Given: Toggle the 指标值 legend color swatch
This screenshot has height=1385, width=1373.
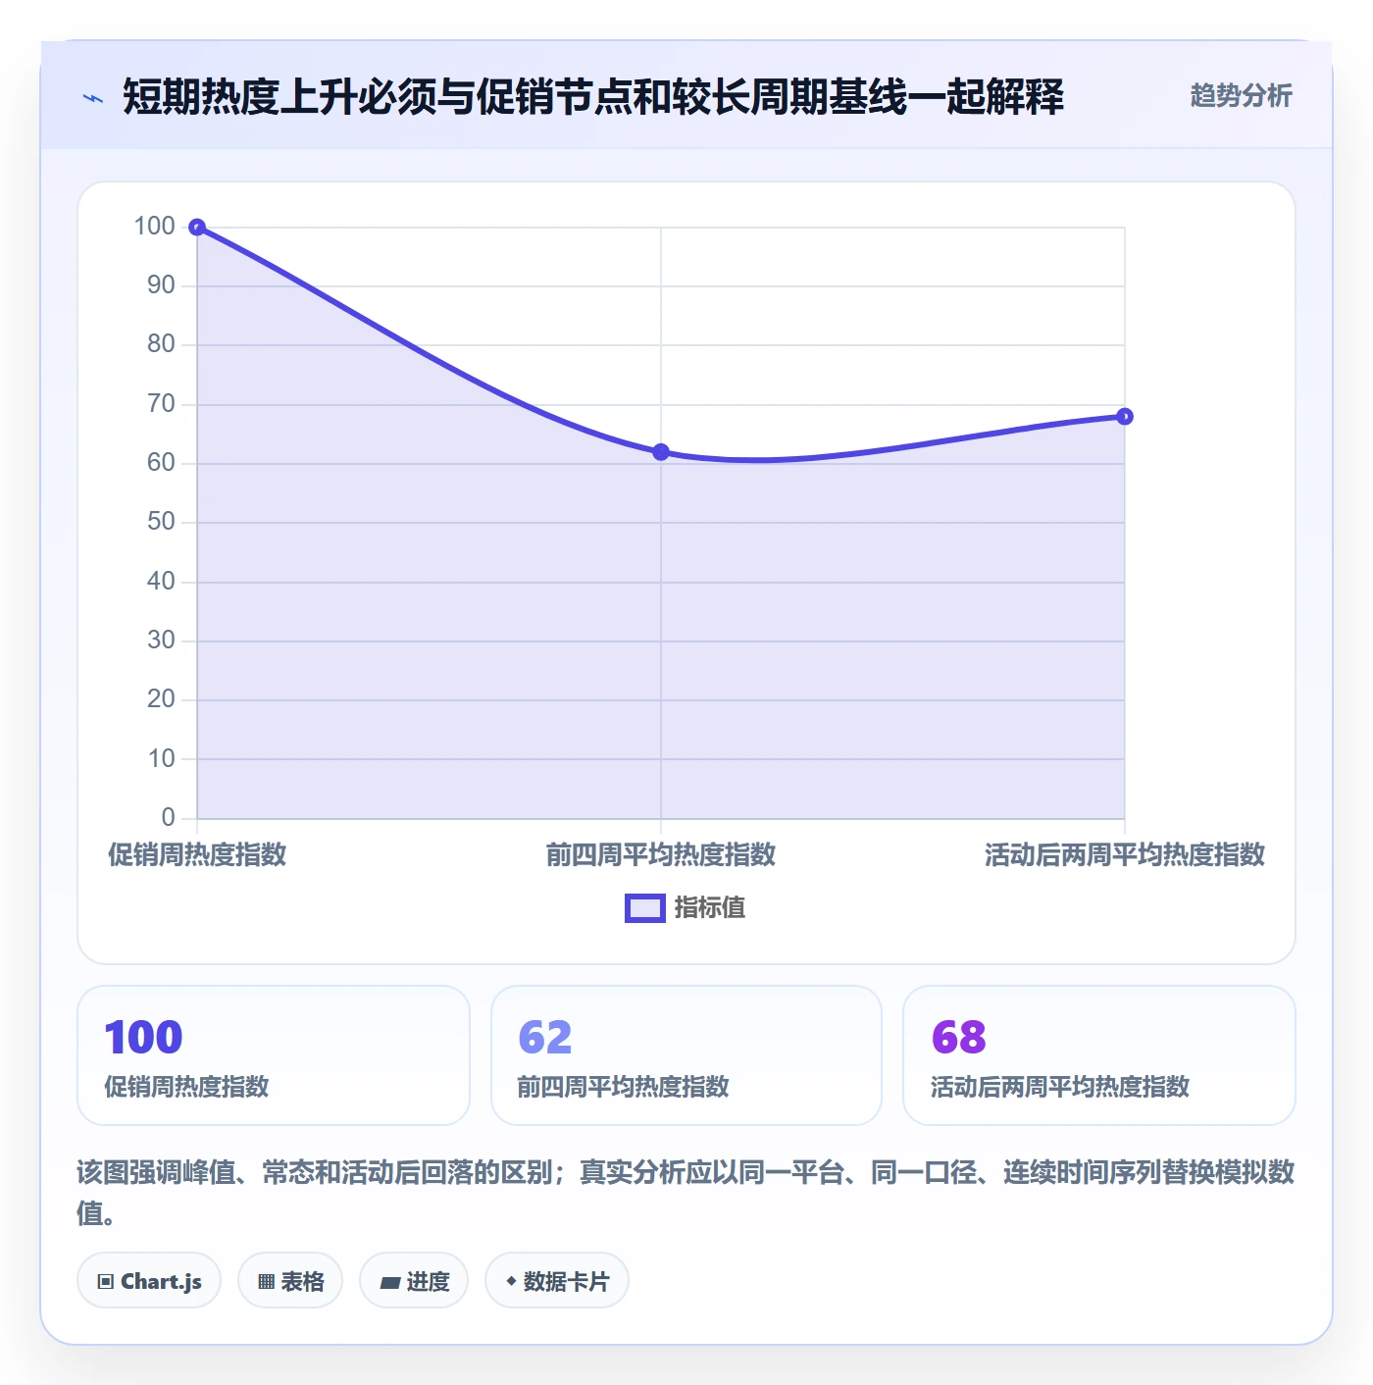Looking at the screenshot, I should point(645,908).
